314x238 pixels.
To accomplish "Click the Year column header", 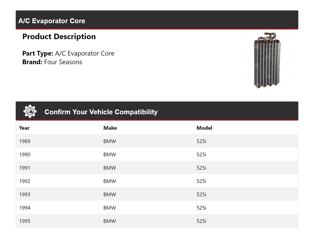I will point(24,128).
